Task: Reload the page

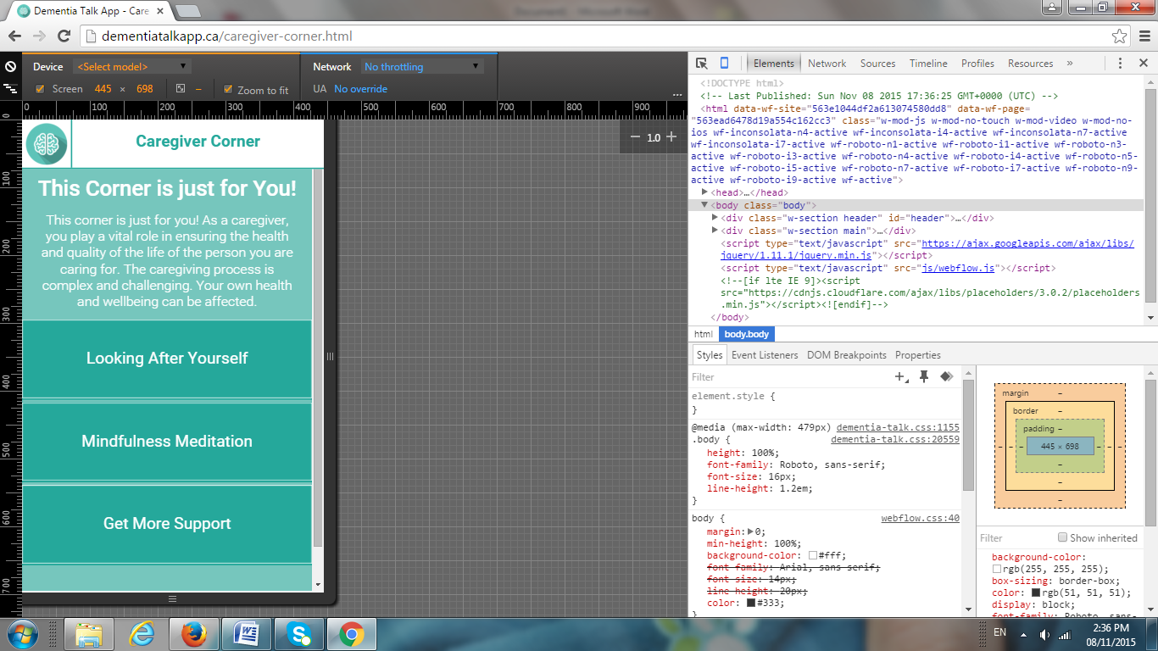Action: tap(64, 36)
